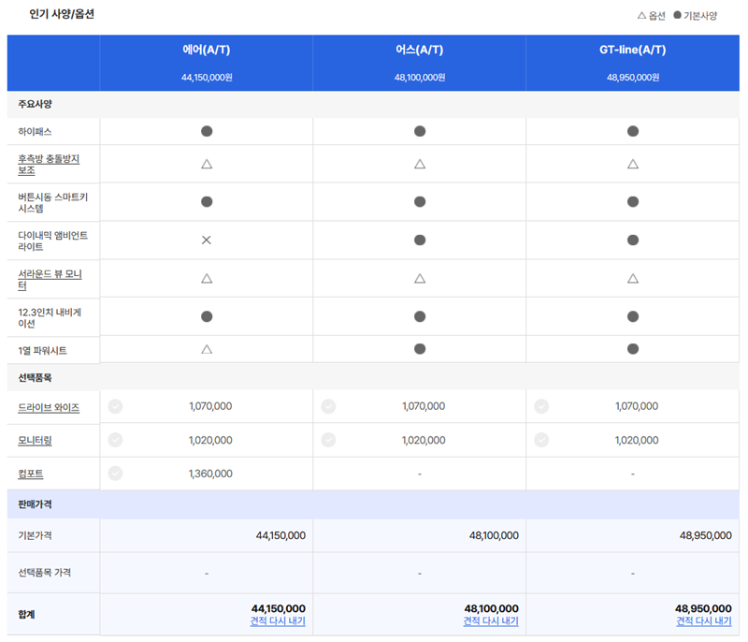This screenshot has width=748, height=642.
Task: Click the 합계 row label
Action: pyautogui.click(x=27, y=614)
